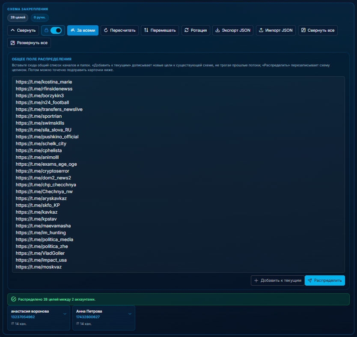Click the https://t.me/transfers_newslive line
This screenshot has width=357, height=337.
click(49, 109)
